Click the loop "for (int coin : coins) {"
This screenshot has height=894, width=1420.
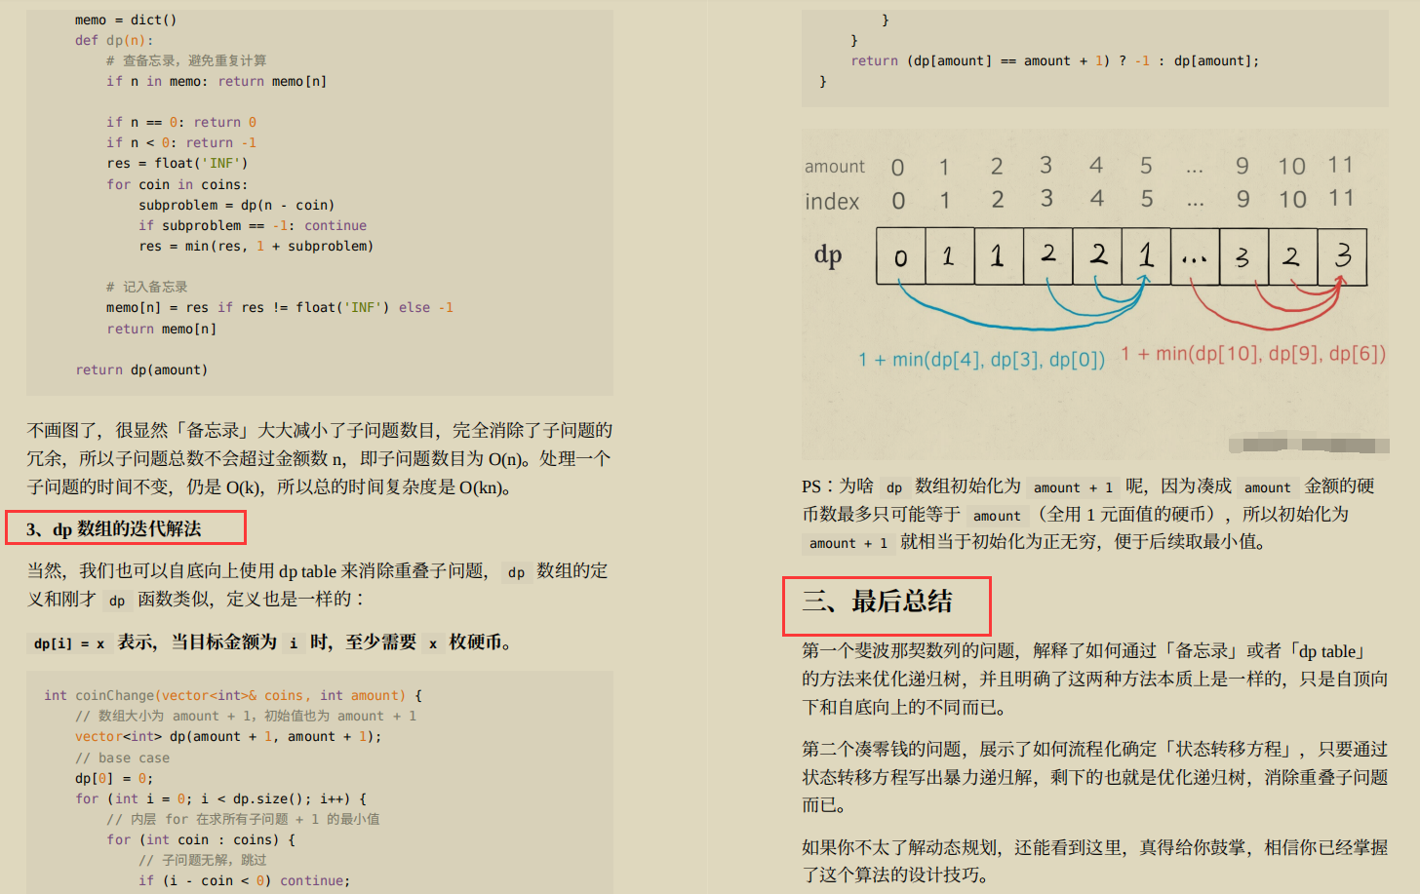[201, 839]
